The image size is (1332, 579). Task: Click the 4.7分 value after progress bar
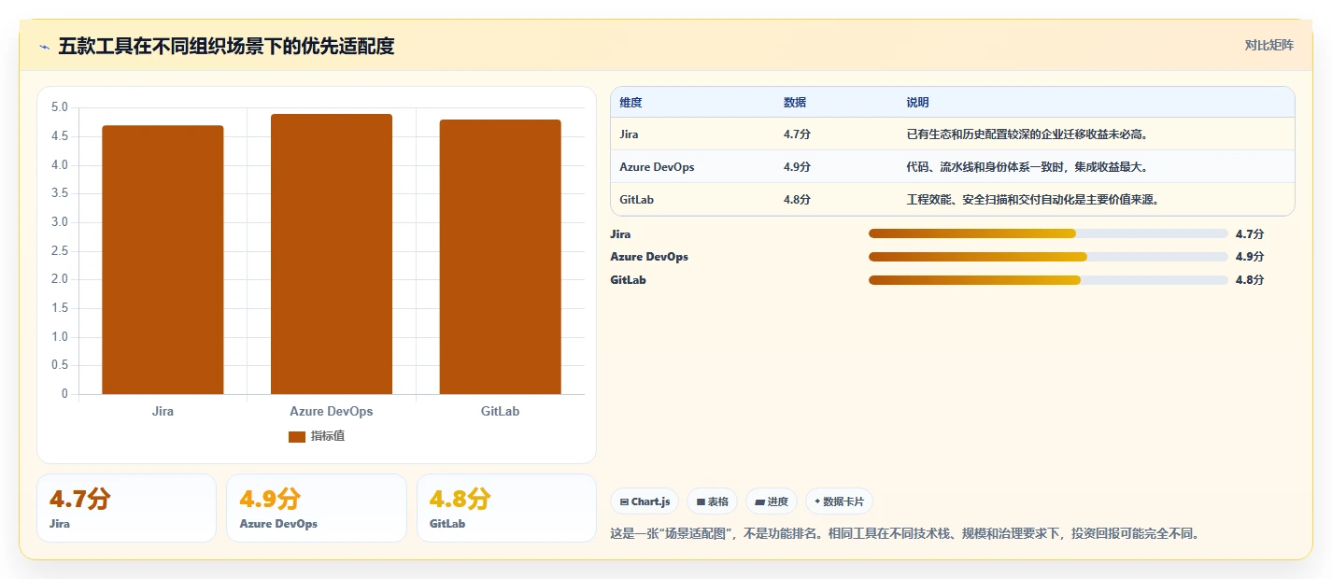[x=1249, y=234]
